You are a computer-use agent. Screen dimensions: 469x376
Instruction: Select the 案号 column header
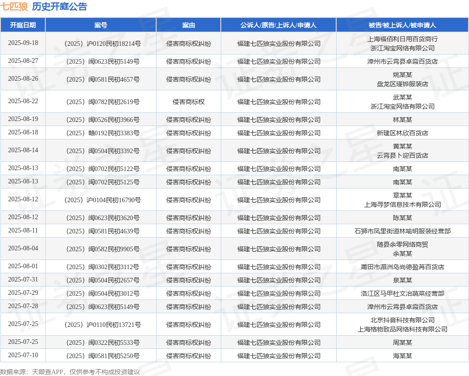click(101, 25)
